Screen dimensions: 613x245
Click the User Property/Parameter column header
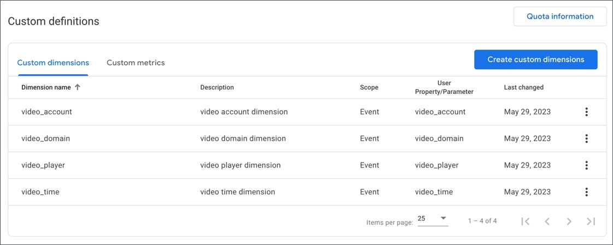(x=444, y=87)
